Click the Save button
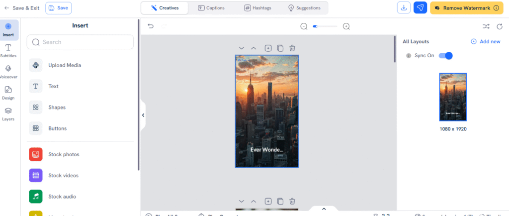Image resolution: width=509 pixels, height=216 pixels. point(59,8)
